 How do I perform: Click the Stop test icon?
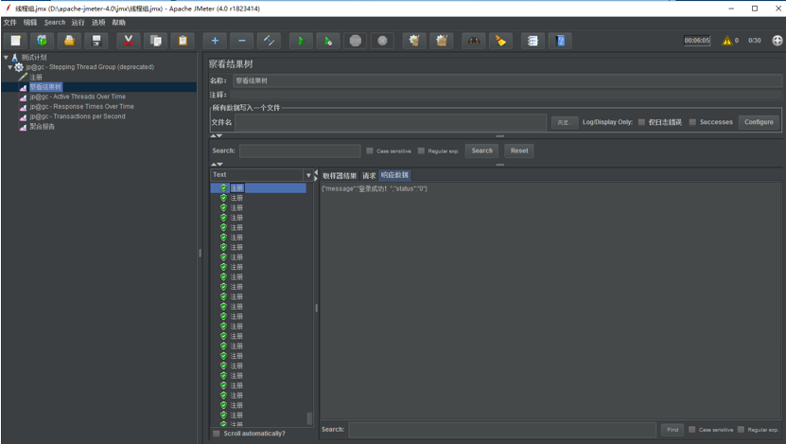[356, 41]
